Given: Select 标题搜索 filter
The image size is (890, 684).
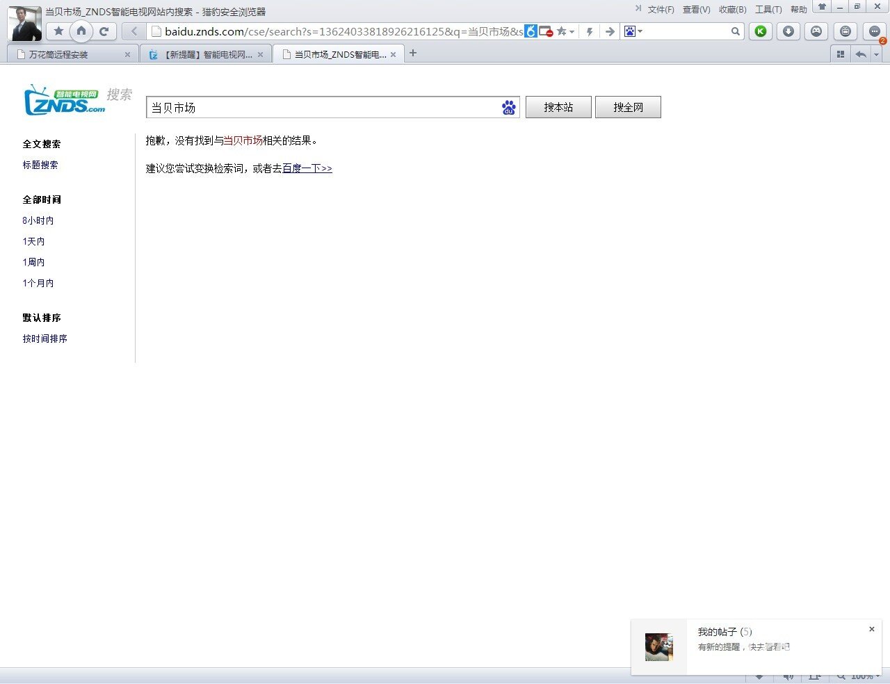Looking at the screenshot, I should coord(40,165).
